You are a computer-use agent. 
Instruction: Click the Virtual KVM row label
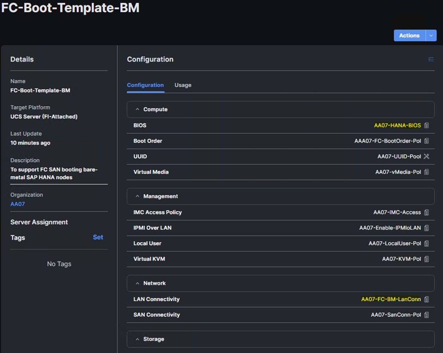click(x=149, y=259)
